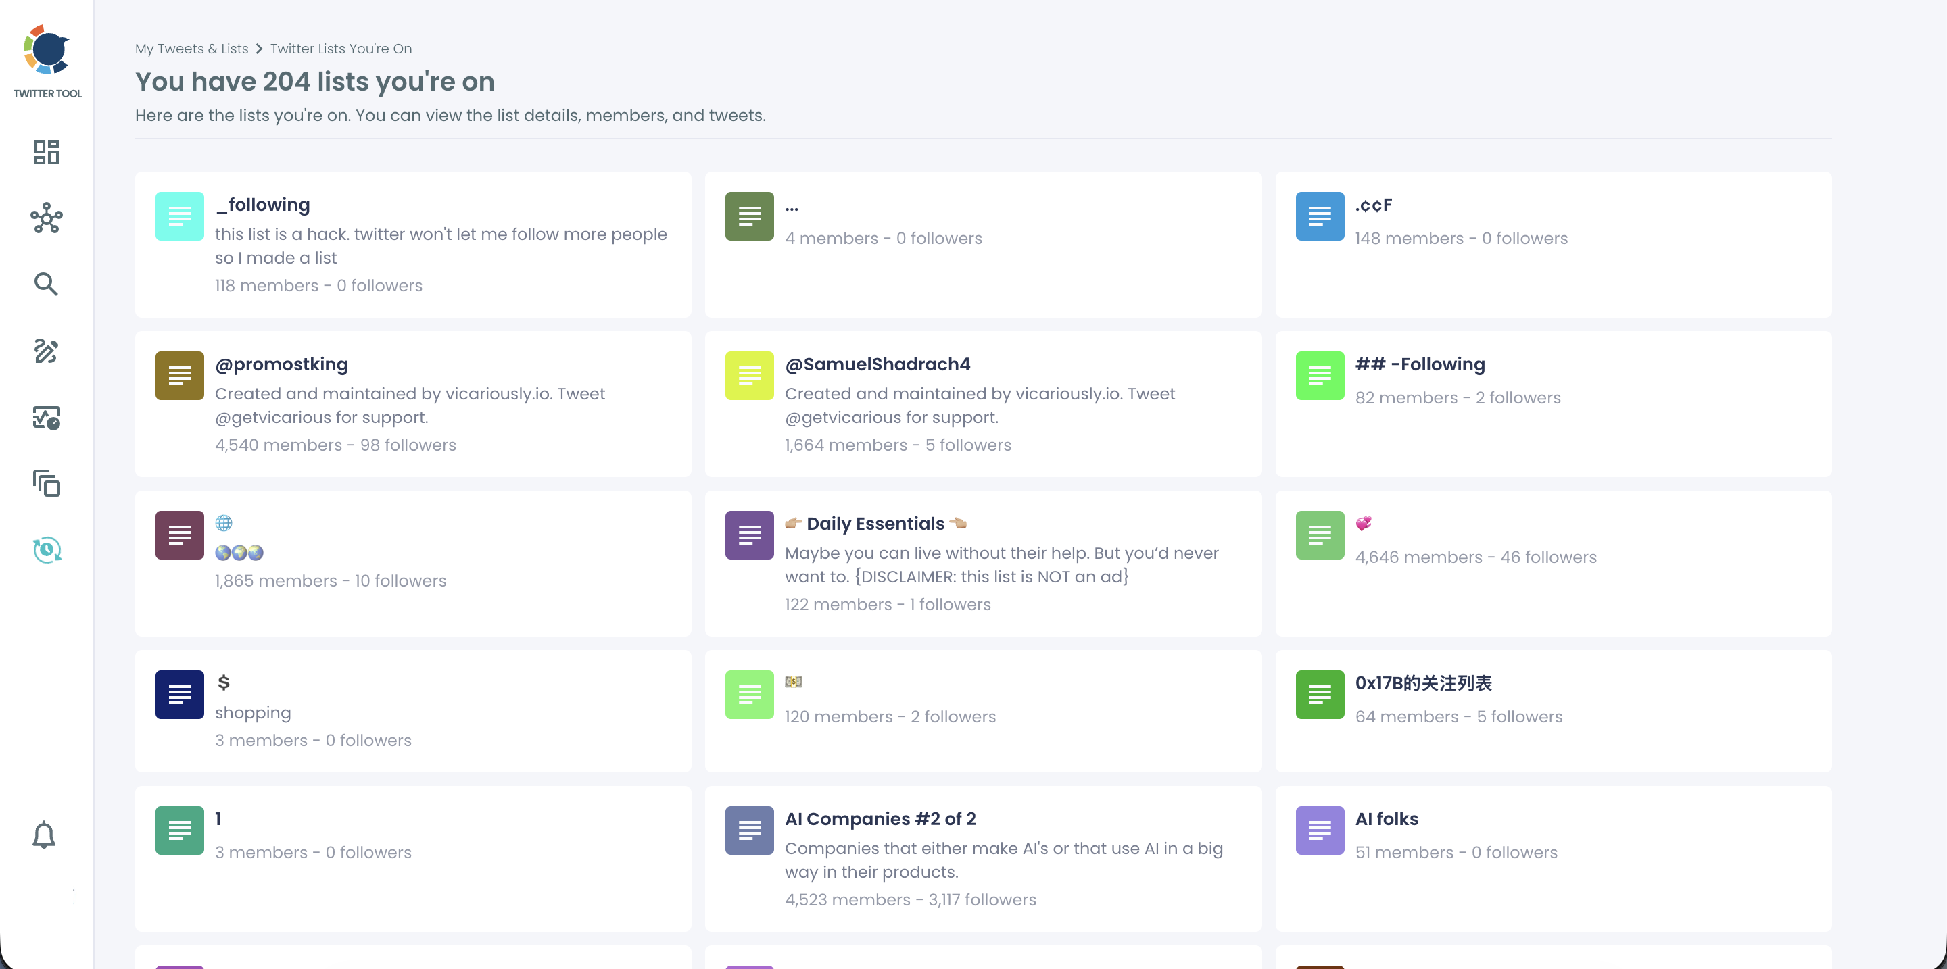Click the search magnifier icon in sidebar
This screenshot has height=969, width=1947.
click(x=46, y=284)
